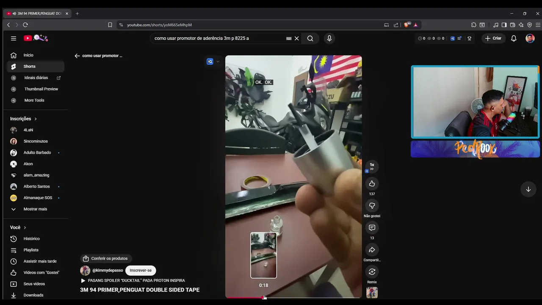Open Playlists in sidebar

click(36, 250)
